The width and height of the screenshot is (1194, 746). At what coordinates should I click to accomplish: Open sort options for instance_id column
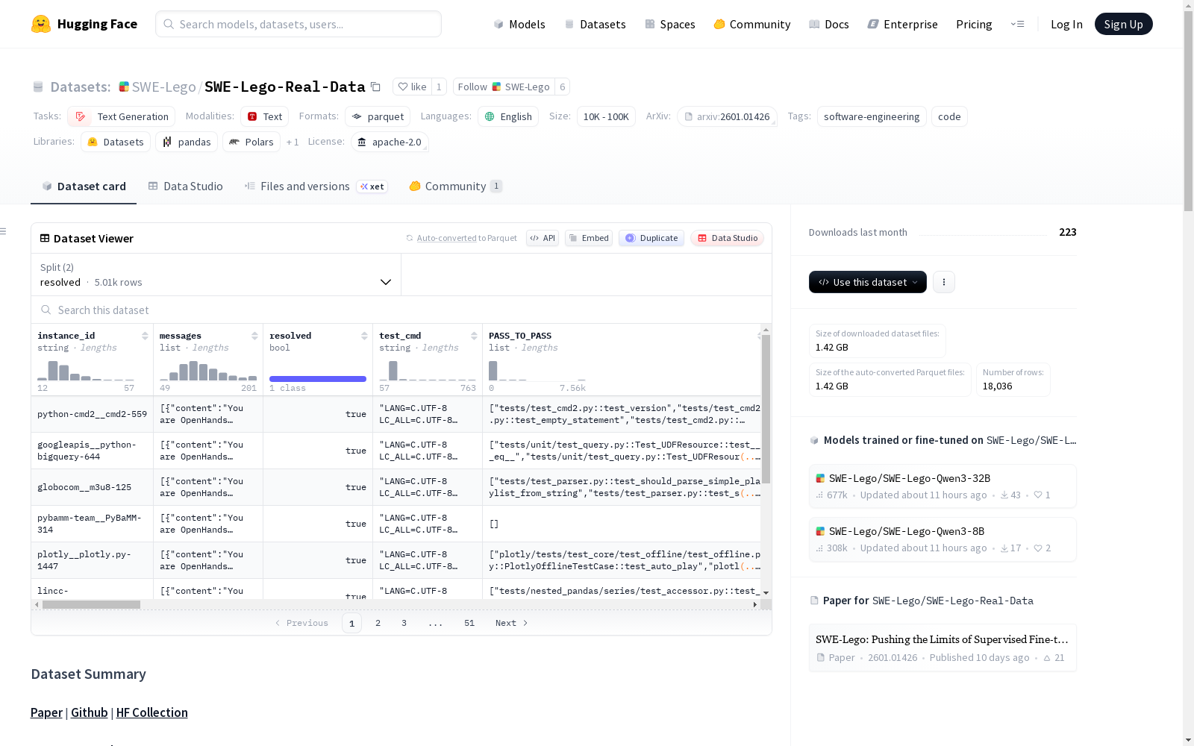click(145, 336)
